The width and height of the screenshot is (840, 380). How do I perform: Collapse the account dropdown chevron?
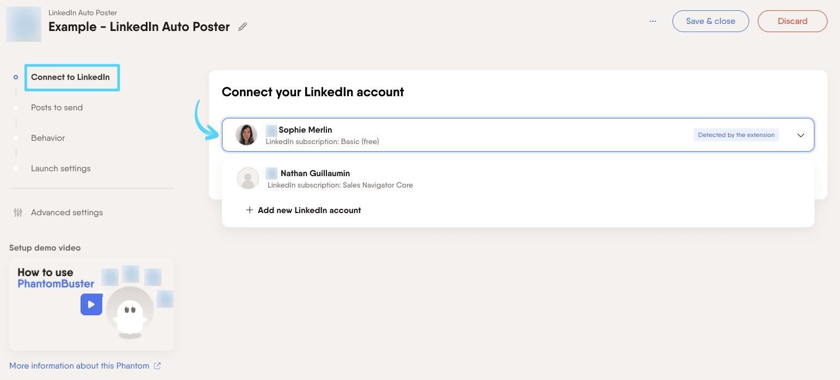(x=800, y=135)
